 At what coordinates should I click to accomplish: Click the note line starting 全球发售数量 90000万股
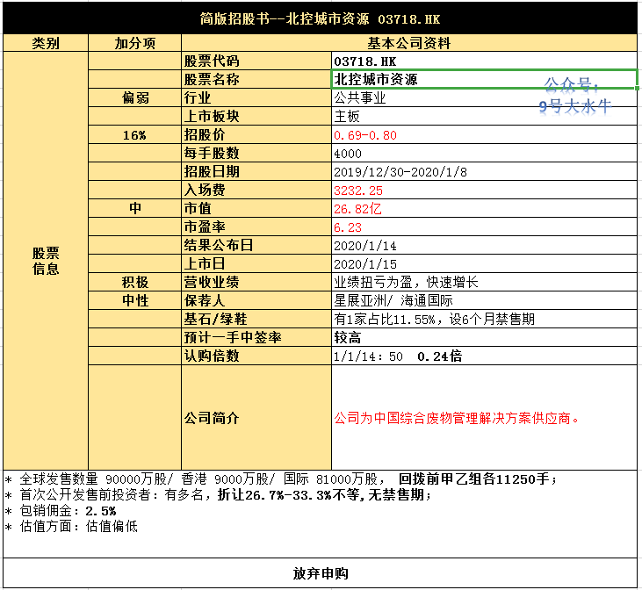[281, 478]
